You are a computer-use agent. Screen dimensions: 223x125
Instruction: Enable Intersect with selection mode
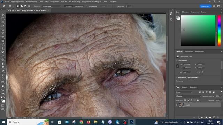(x=29, y=6)
